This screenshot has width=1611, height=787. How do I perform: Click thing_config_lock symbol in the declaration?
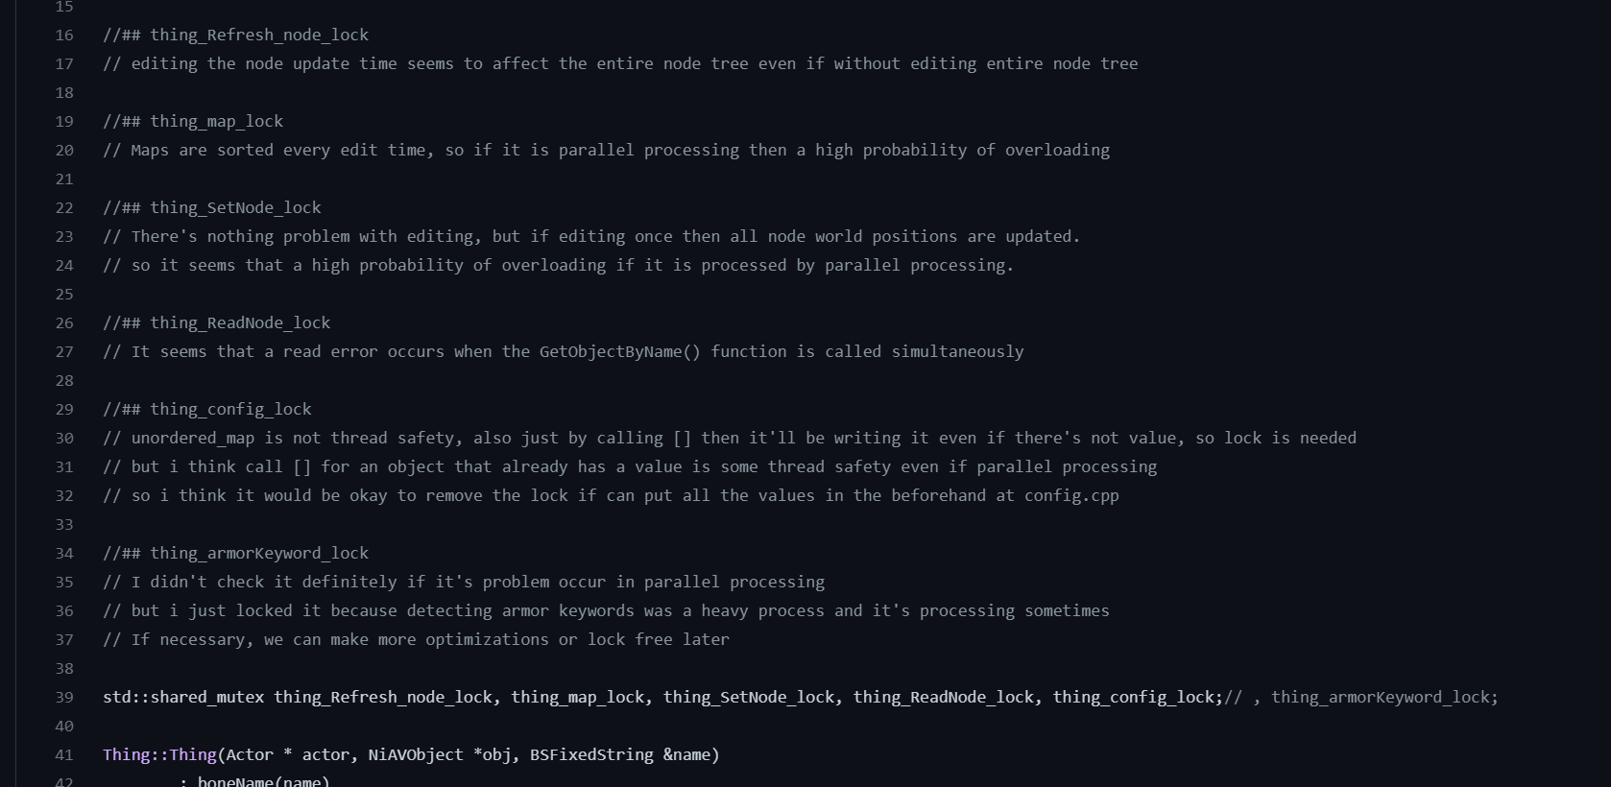click(x=1134, y=698)
